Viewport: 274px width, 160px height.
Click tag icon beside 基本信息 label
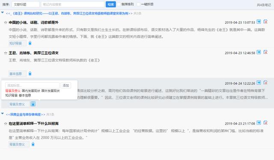[30, 74]
